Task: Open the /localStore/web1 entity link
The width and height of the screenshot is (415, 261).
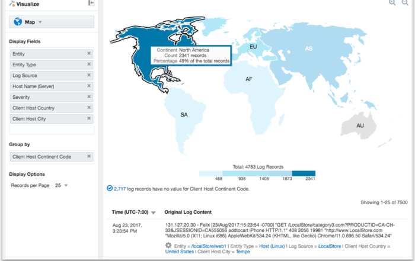Action: click(209, 246)
